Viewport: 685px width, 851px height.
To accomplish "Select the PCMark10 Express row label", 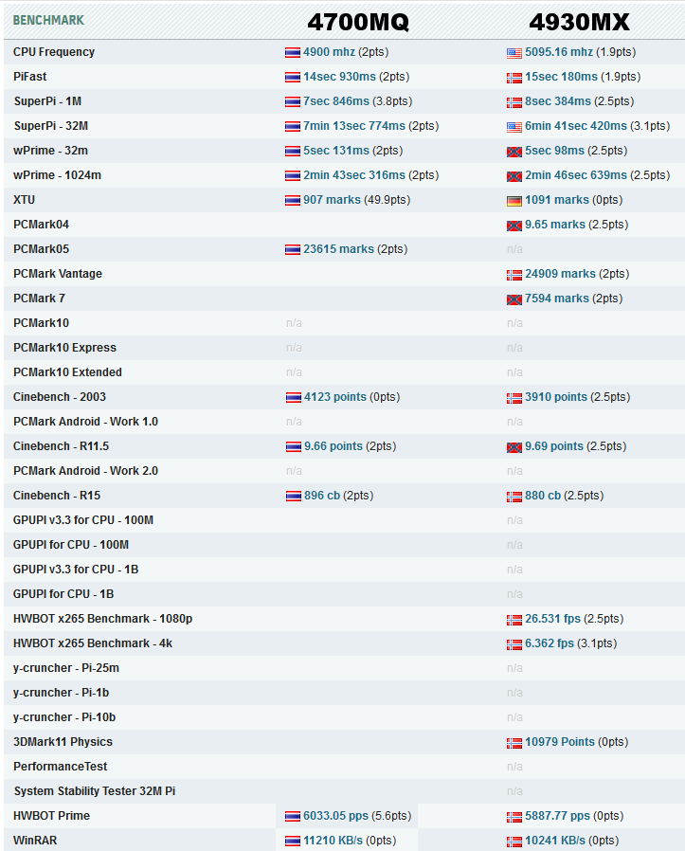I will (64, 348).
